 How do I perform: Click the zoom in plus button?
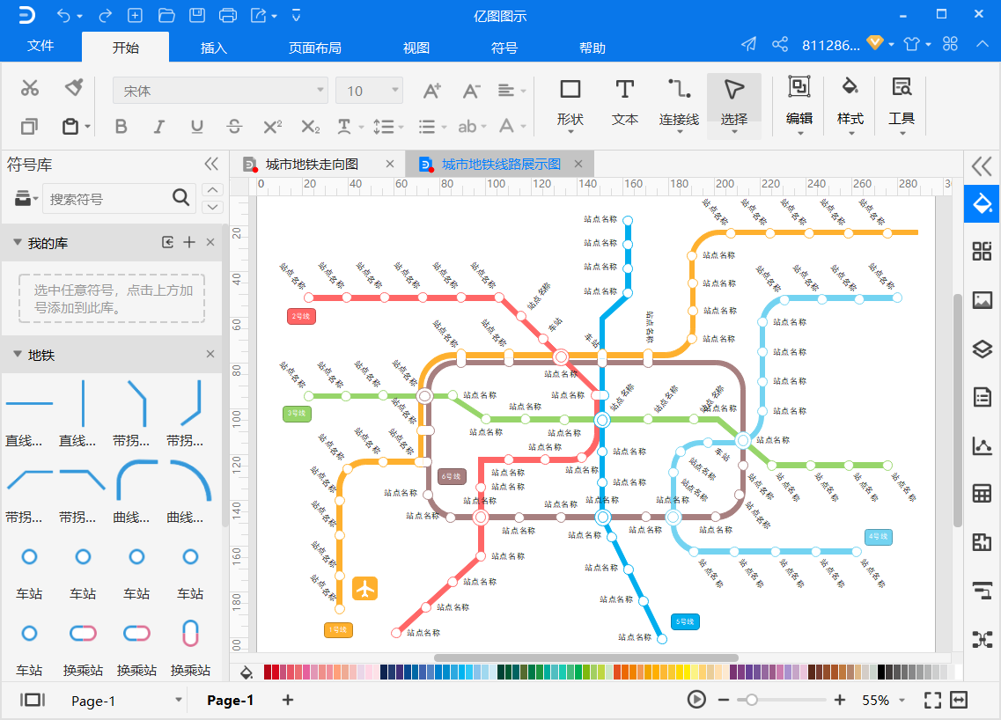point(840,701)
